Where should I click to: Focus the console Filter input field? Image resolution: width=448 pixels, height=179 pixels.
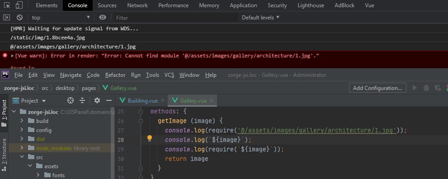(x=176, y=18)
